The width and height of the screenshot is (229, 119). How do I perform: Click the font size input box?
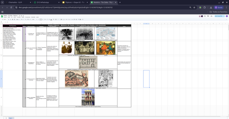click(41, 20)
